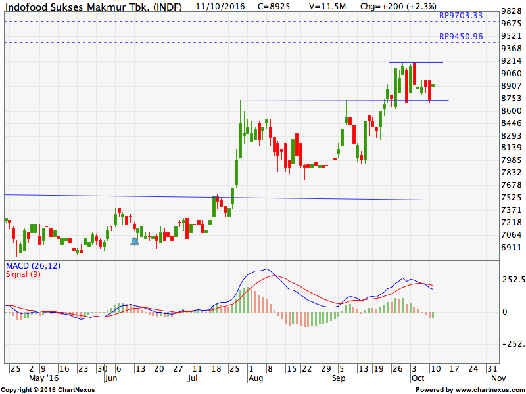
Task: Click the date 11/10/2016 in header
Action: click(220, 6)
